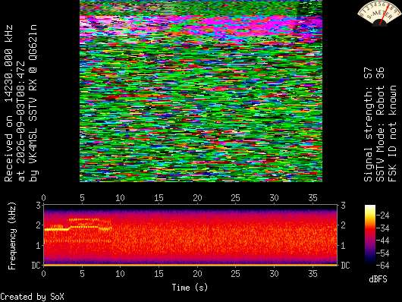Click the "-54" scale value
The height and width of the screenshot is (302, 402).
click(x=383, y=253)
